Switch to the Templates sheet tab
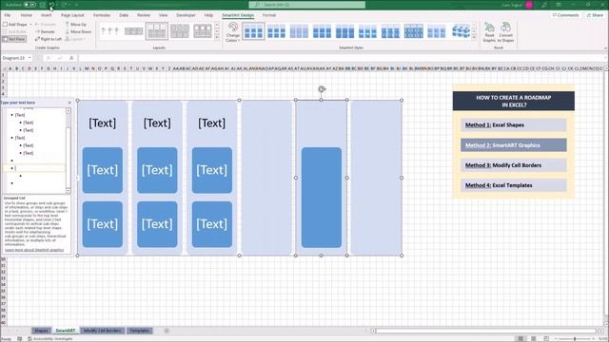 tap(140, 331)
